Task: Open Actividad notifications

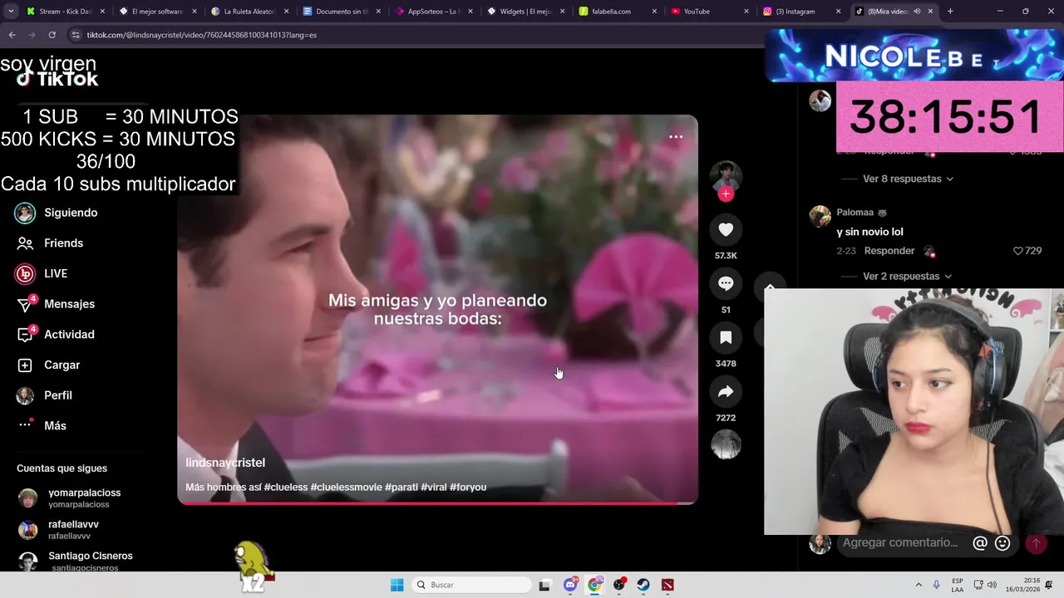Action: click(57, 335)
